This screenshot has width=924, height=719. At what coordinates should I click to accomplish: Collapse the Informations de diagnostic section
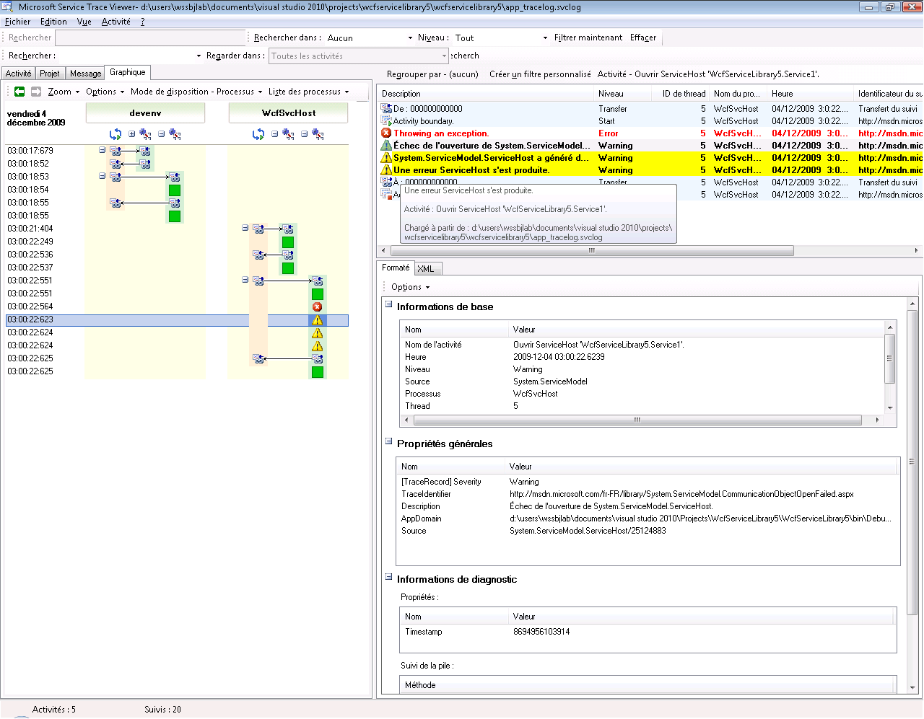(x=389, y=577)
